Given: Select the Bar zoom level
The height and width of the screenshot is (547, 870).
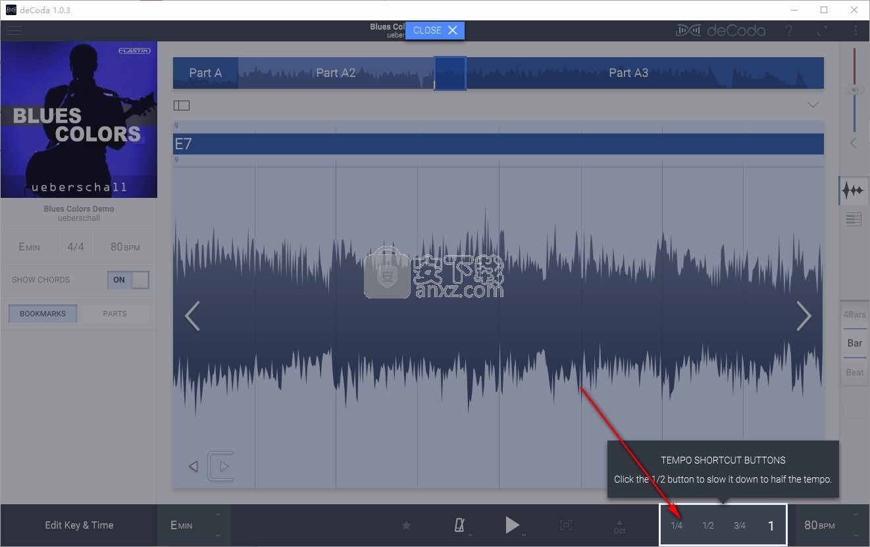Looking at the screenshot, I should [855, 343].
